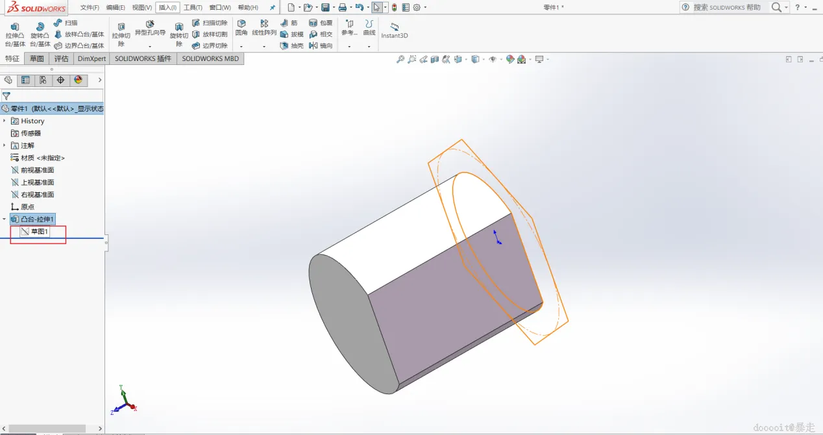Save the current part with the disk icon

click(325, 7)
